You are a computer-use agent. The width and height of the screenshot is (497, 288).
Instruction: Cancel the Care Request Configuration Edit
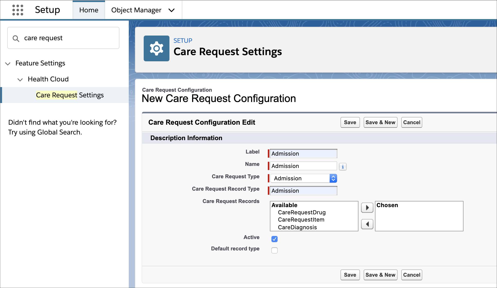[x=412, y=122]
